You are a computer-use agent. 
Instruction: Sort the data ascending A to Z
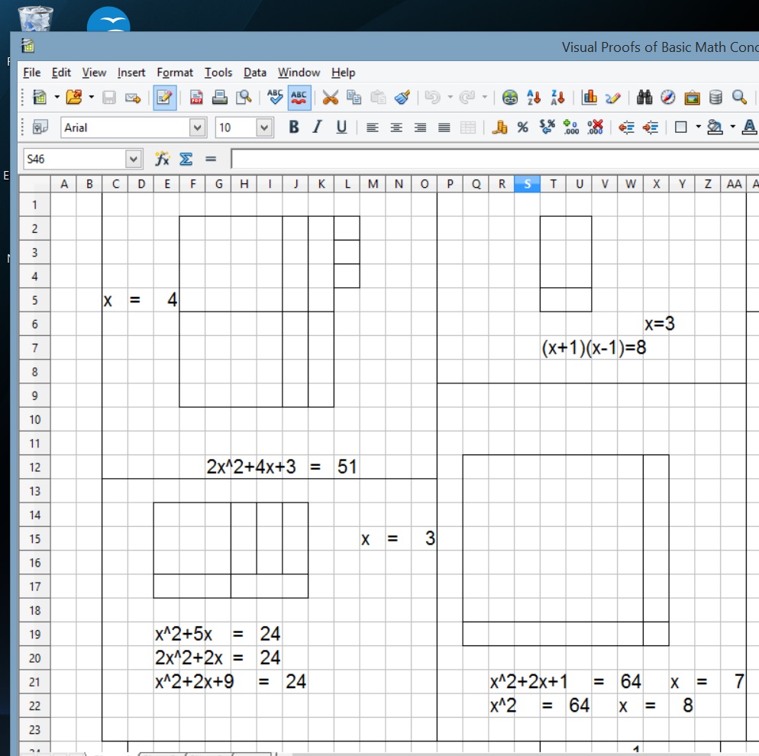click(535, 97)
